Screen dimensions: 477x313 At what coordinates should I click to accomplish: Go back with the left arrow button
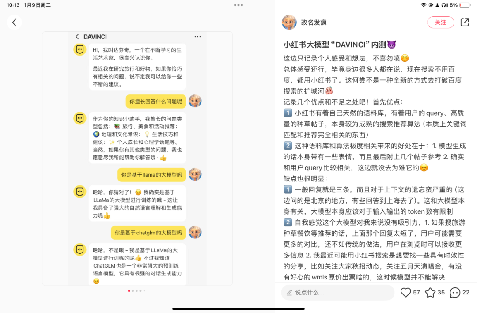click(x=14, y=22)
